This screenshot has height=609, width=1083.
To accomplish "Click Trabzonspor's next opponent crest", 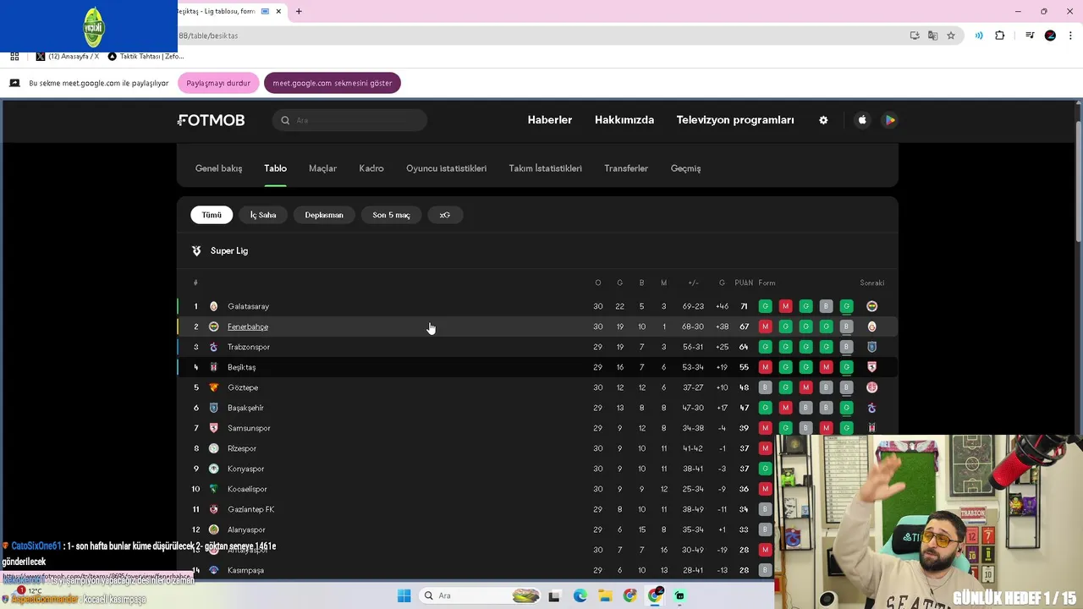I will pyautogui.click(x=871, y=347).
